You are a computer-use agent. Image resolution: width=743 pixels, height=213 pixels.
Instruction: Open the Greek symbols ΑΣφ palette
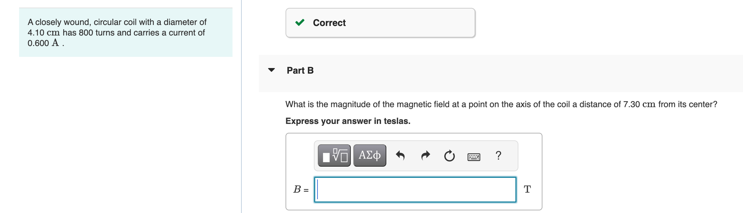[x=370, y=155]
